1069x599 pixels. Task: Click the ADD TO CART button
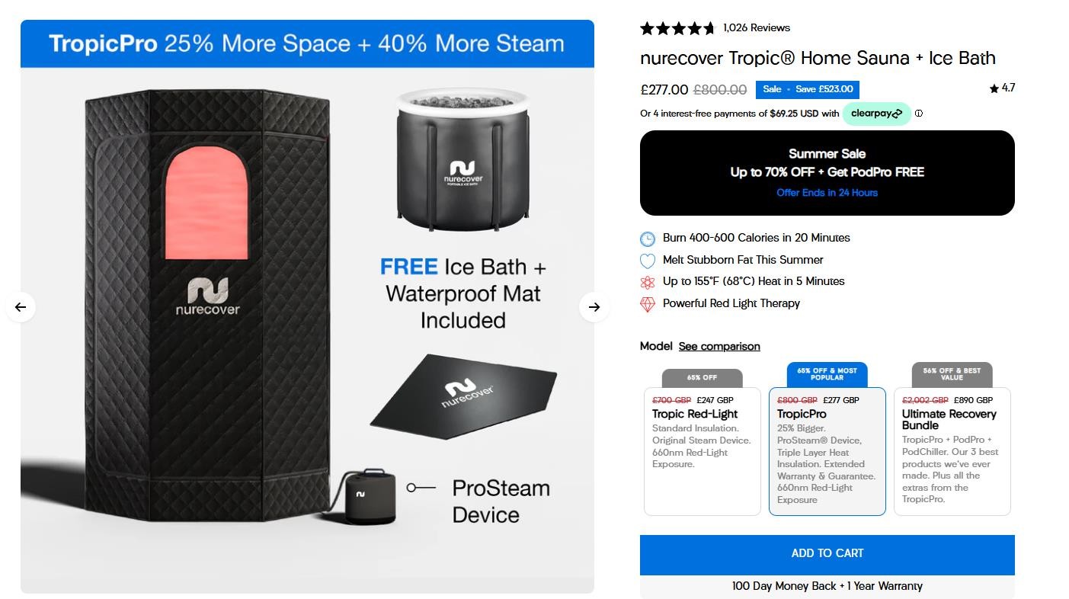click(827, 554)
